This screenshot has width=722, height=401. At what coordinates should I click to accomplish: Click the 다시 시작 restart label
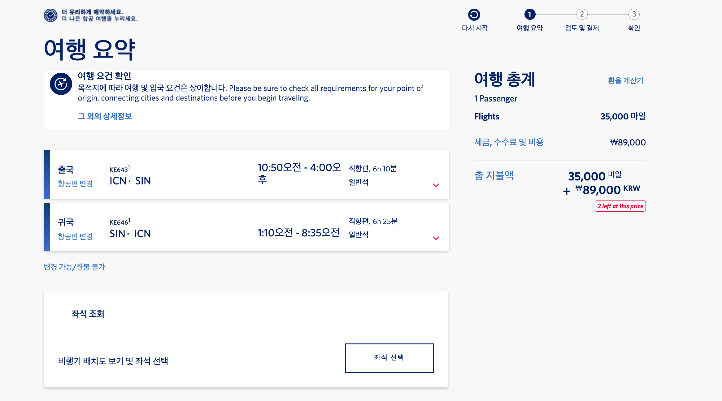coord(475,28)
